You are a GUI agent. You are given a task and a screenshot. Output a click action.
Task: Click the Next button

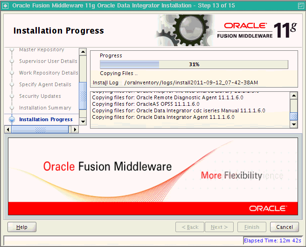click(219, 227)
